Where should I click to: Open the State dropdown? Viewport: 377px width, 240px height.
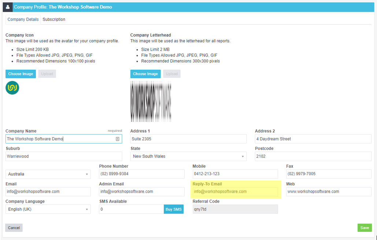click(188, 156)
